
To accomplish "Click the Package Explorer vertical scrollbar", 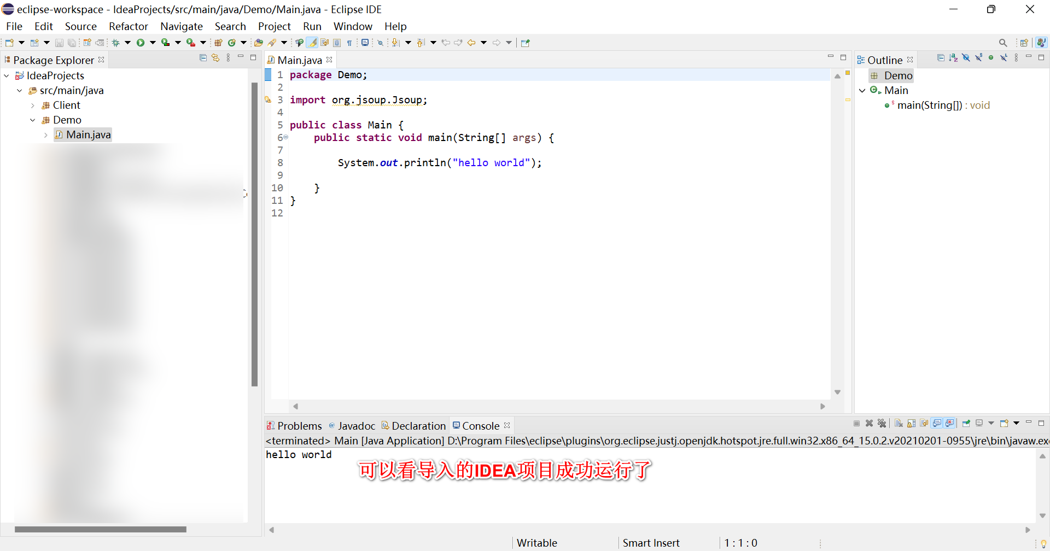I will [x=254, y=235].
